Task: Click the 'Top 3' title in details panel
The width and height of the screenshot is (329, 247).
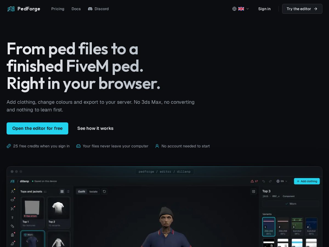Action: tap(266, 191)
